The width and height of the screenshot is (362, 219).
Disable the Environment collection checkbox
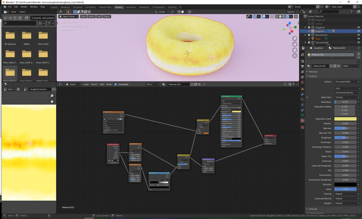[x=309, y=35]
